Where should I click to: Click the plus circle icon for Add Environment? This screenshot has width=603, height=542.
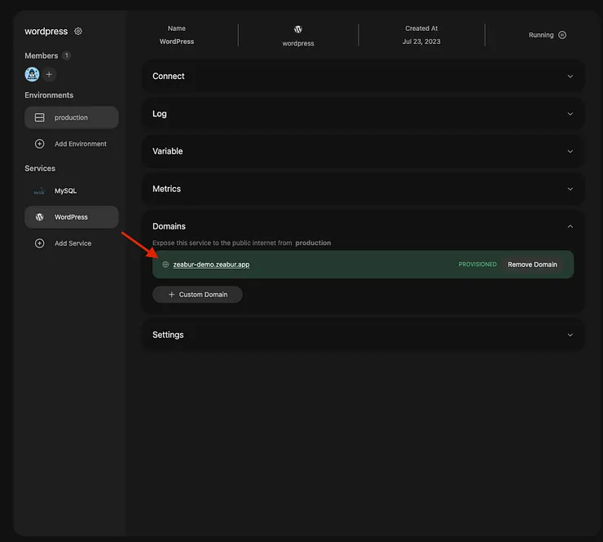[x=39, y=144]
